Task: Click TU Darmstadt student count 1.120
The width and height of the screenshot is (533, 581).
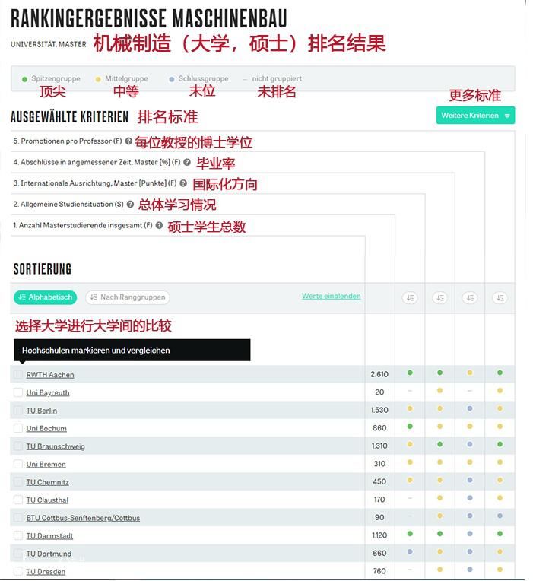Action: [379, 535]
